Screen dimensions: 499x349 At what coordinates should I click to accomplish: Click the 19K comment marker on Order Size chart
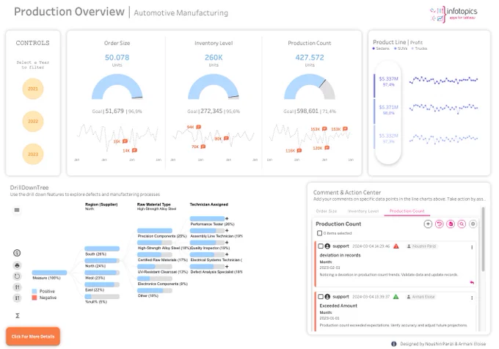click(x=125, y=141)
